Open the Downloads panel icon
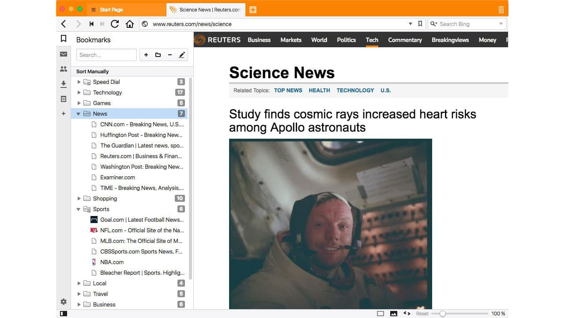Viewport: 565px width, 318px height. (63, 84)
